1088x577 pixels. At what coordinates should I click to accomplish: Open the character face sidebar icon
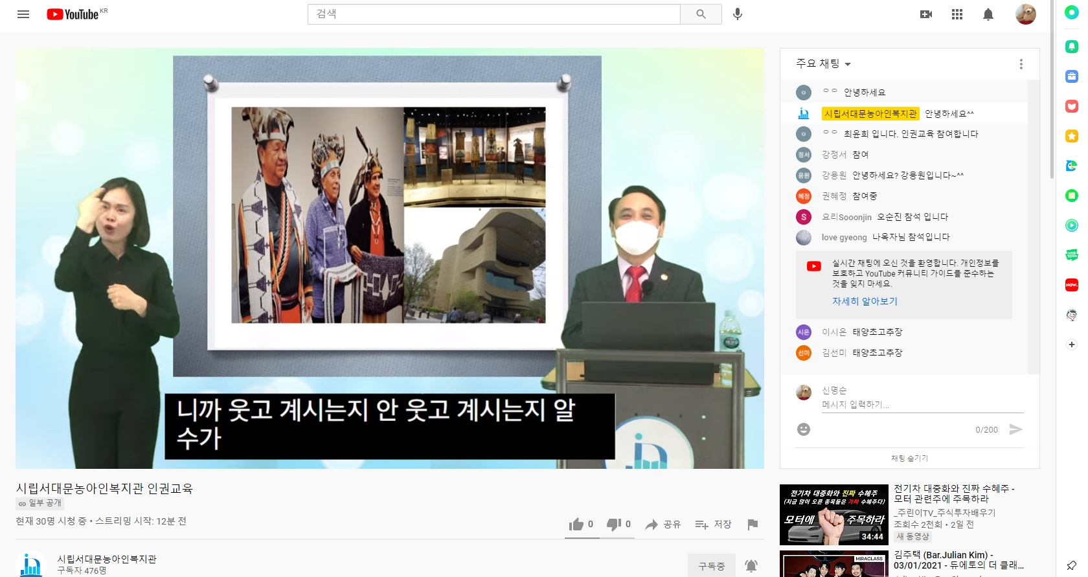(x=1072, y=315)
